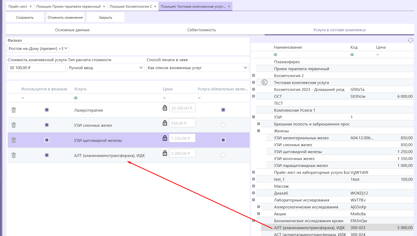The height and width of the screenshot is (236, 417).
Task: Click the Сохранить button
Action: click(x=25, y=17)
